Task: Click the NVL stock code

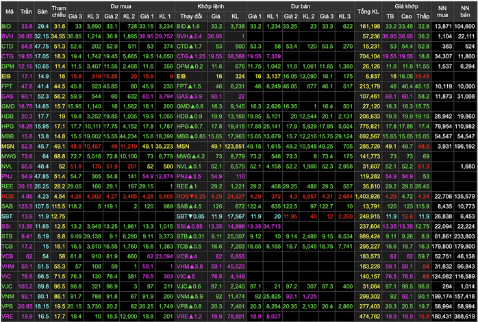Action: pyautogui.click(x=7, y=166)
